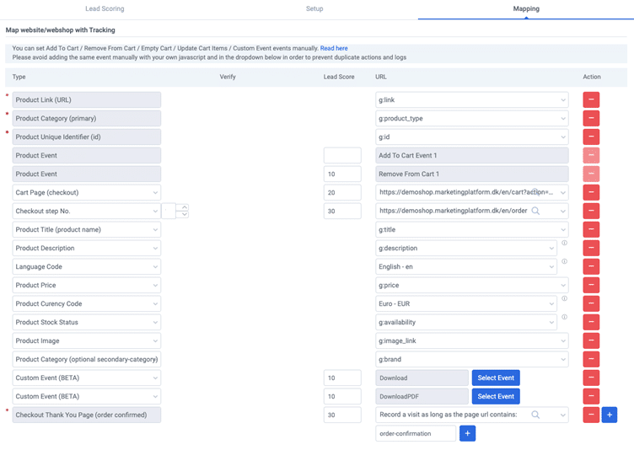Edit the Lead Score for Checkout Thank You Page
The height and width of the screenshot is (450, 634).
click(x=342, y=415)
